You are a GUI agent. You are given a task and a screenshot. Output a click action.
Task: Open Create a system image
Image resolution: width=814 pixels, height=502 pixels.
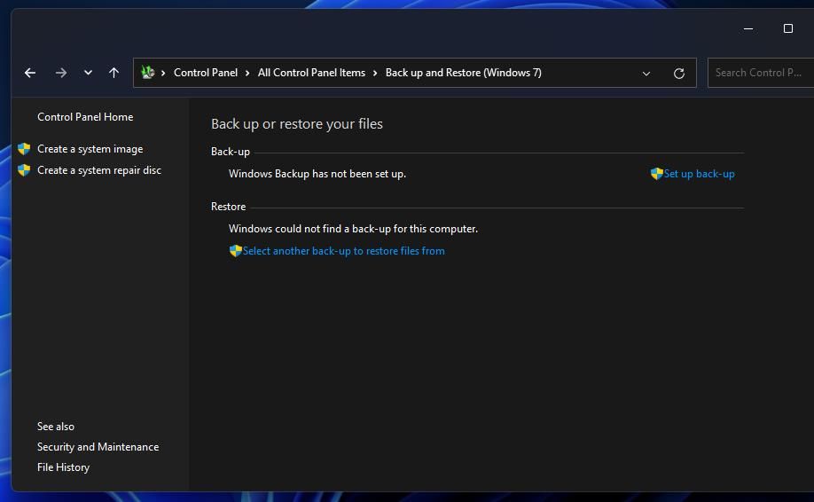coord(90,149)
